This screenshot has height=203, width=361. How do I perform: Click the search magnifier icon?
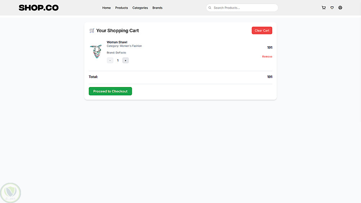pos(210,8)
